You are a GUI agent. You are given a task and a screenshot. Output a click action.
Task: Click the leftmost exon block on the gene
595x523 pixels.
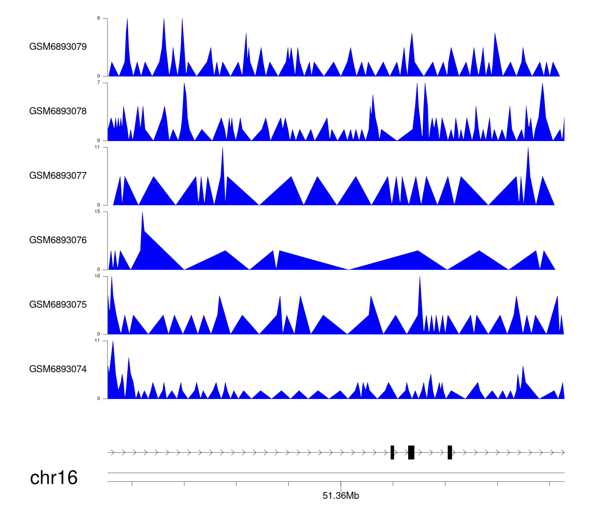pyautogui.click(x=392, y=452)
